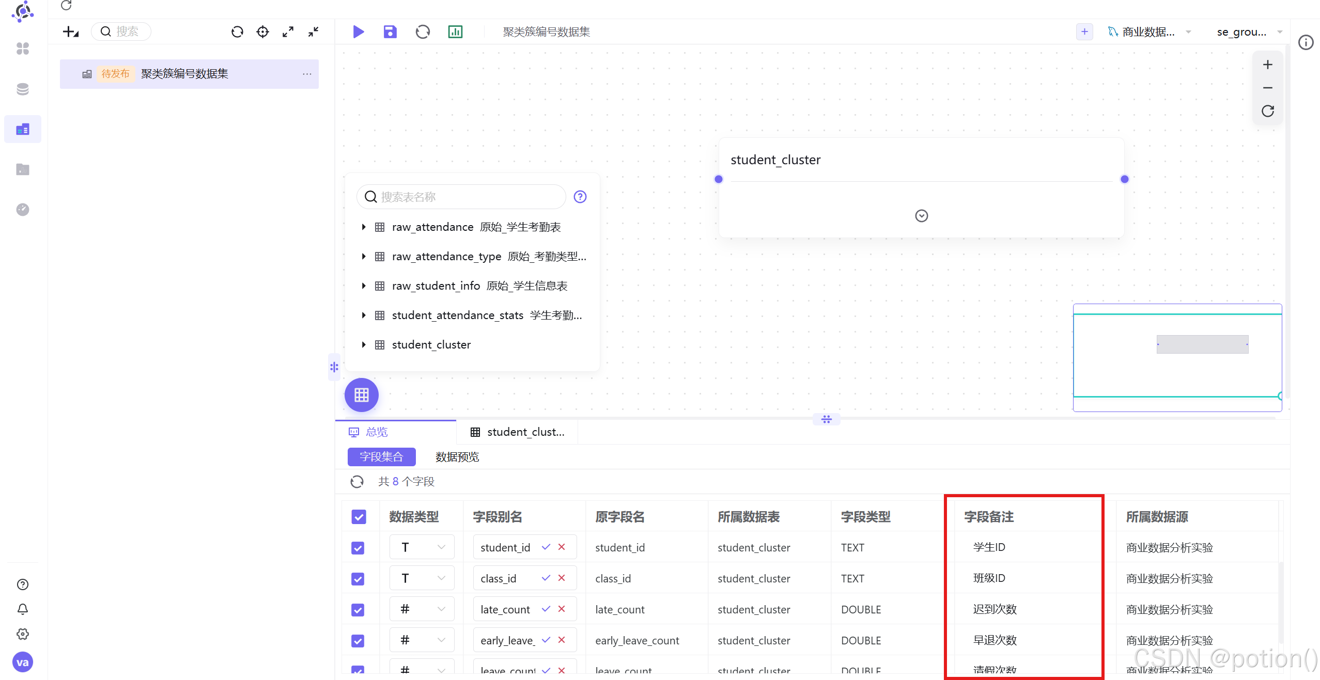
Task: Uncheck the student_id row checkbox
Action: (358, 548)
